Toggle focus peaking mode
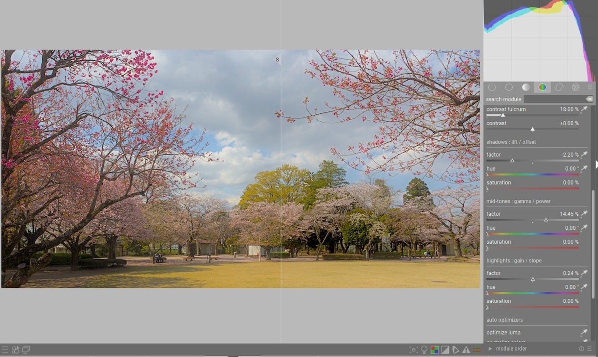 pos(414,350)
